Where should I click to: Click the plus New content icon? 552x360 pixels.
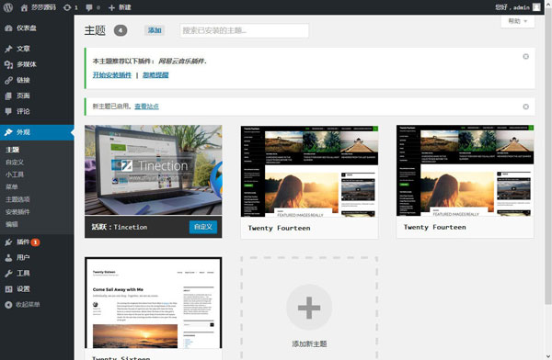point(111,7)
